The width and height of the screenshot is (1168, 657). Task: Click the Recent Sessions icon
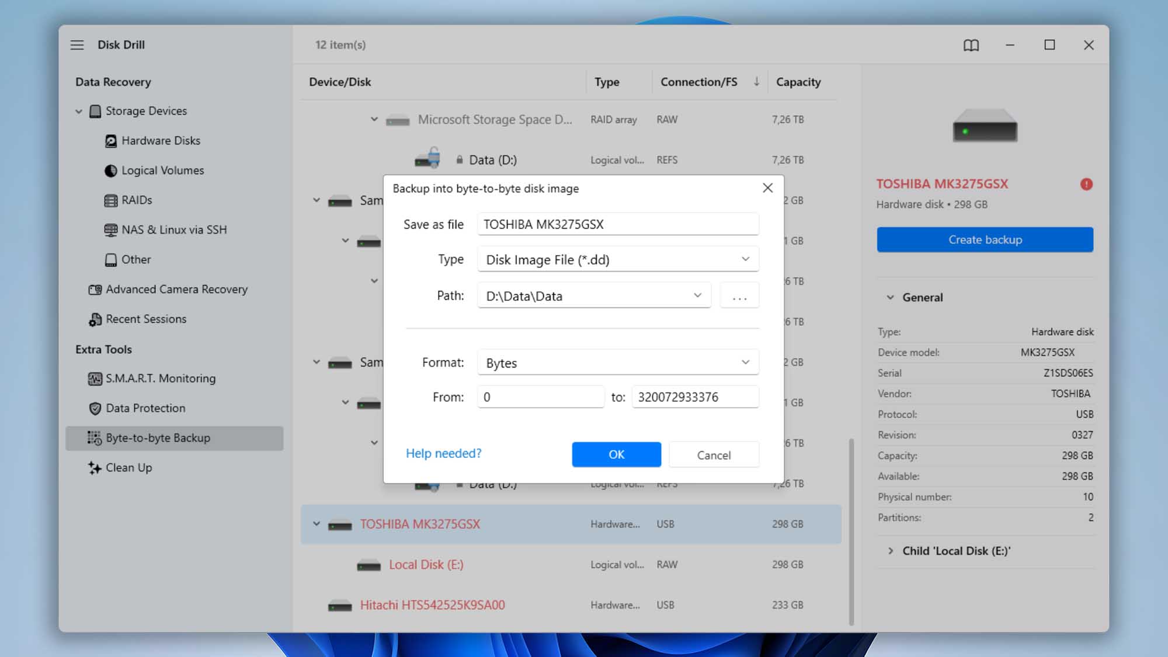click(x=95, y=319)
